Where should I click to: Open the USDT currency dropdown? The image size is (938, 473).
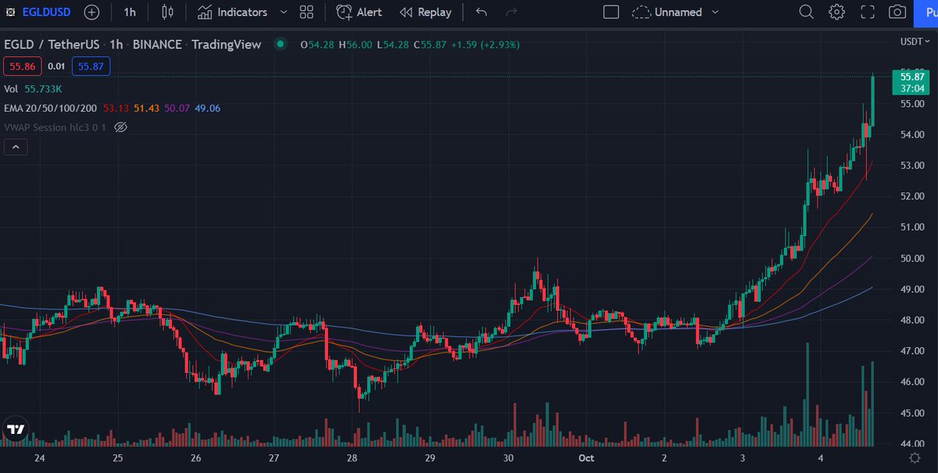click(914, 42)
